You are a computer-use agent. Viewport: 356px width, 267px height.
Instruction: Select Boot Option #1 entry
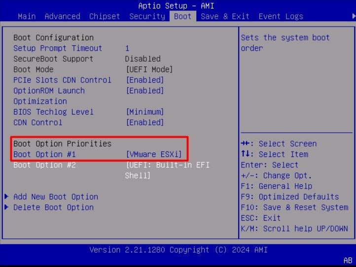click(x=44, y=154)
